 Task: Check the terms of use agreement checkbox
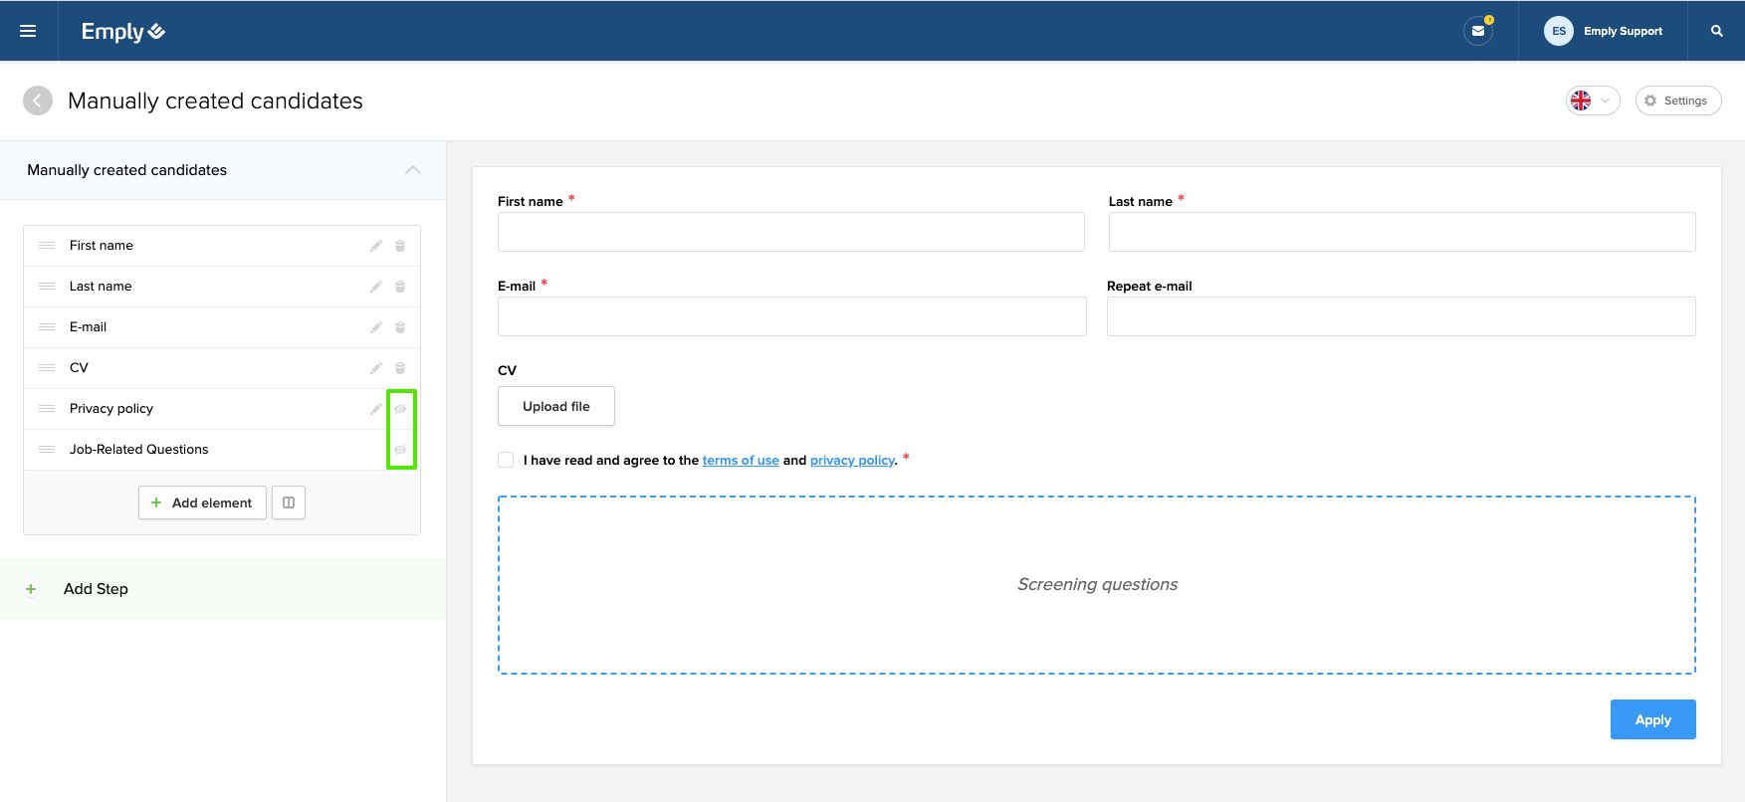(x=506, y=460)
